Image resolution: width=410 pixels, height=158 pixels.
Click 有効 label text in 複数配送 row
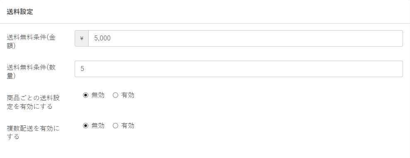[128, 126]
